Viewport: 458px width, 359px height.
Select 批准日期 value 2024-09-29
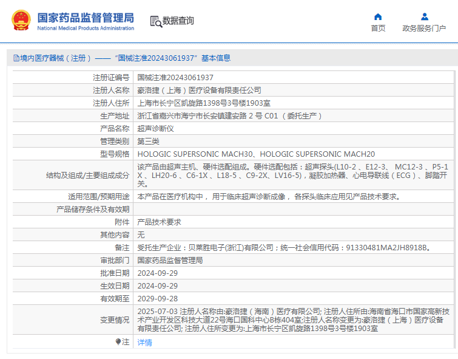[x=158, y=273]
